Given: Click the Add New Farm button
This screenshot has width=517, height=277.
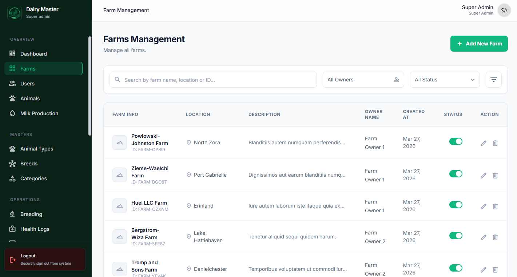Looking at the screenshot, I should (x=479, y=44).
